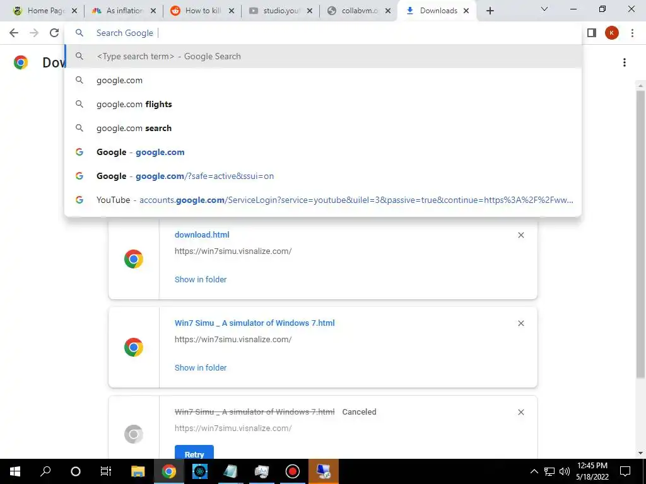Close the Home Page tab
The image size is (646, 484).
74,11
